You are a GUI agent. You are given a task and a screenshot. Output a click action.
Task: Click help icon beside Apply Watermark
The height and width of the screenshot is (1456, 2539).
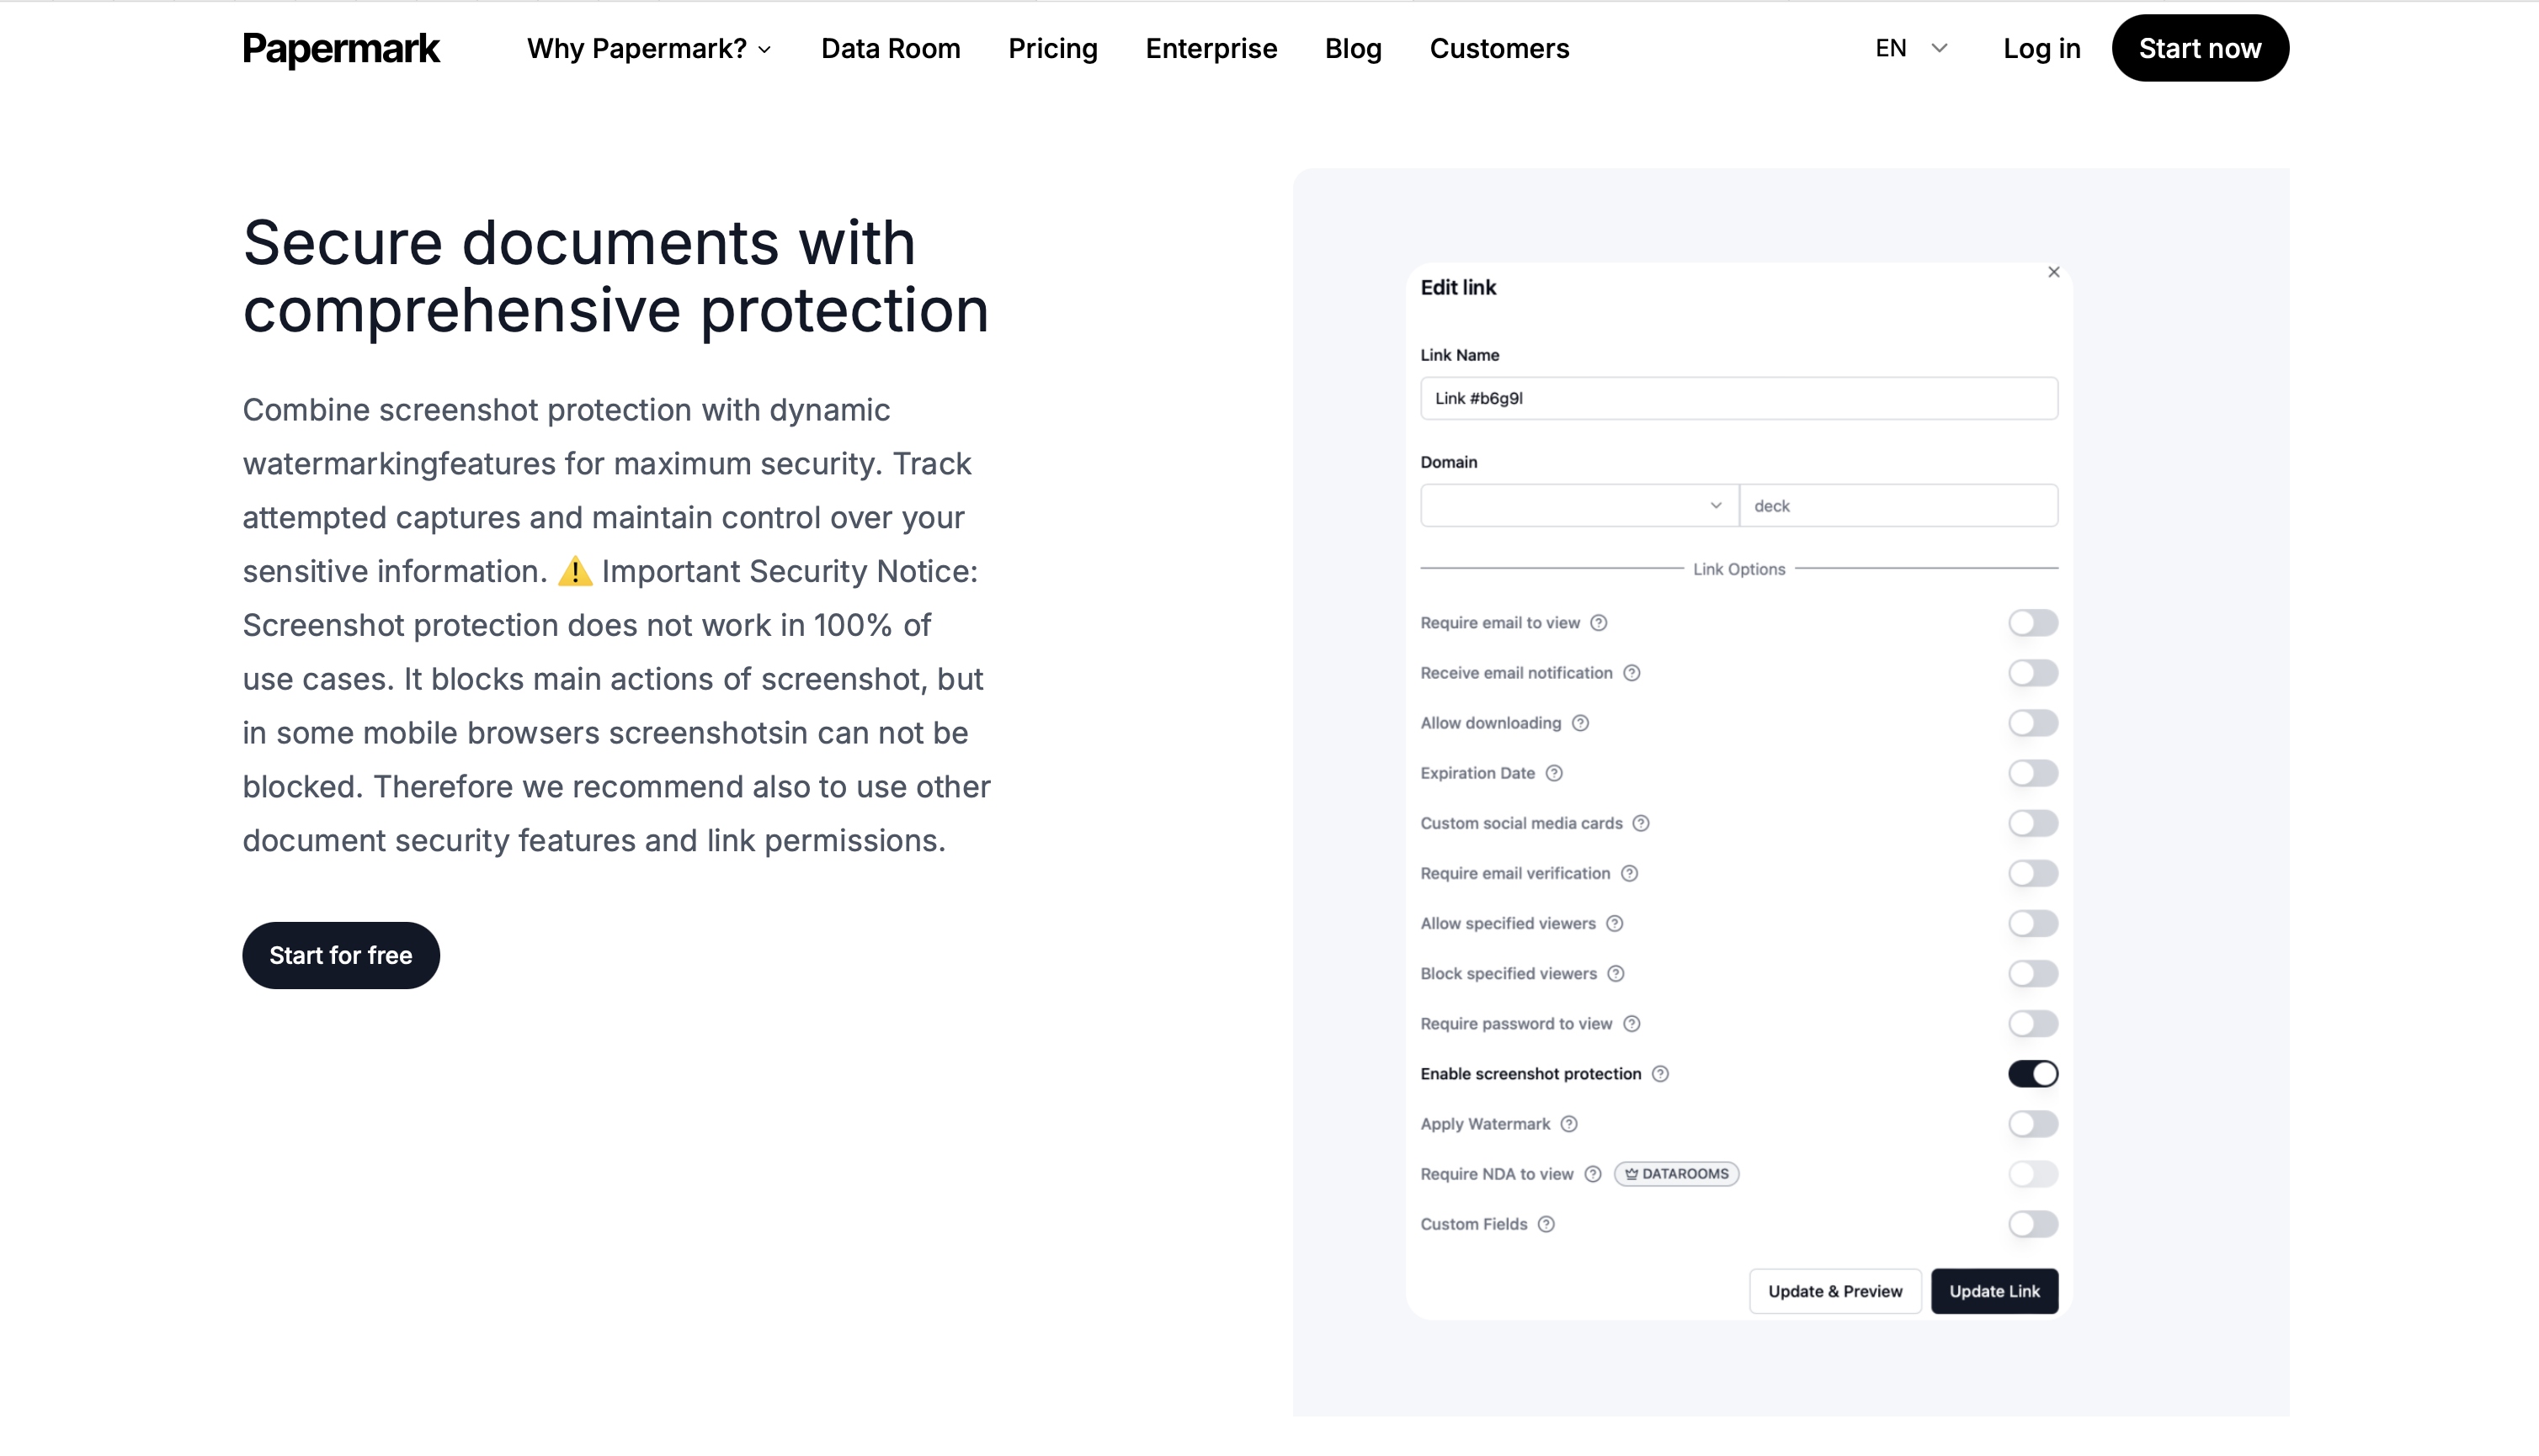pos(1568,1124)
